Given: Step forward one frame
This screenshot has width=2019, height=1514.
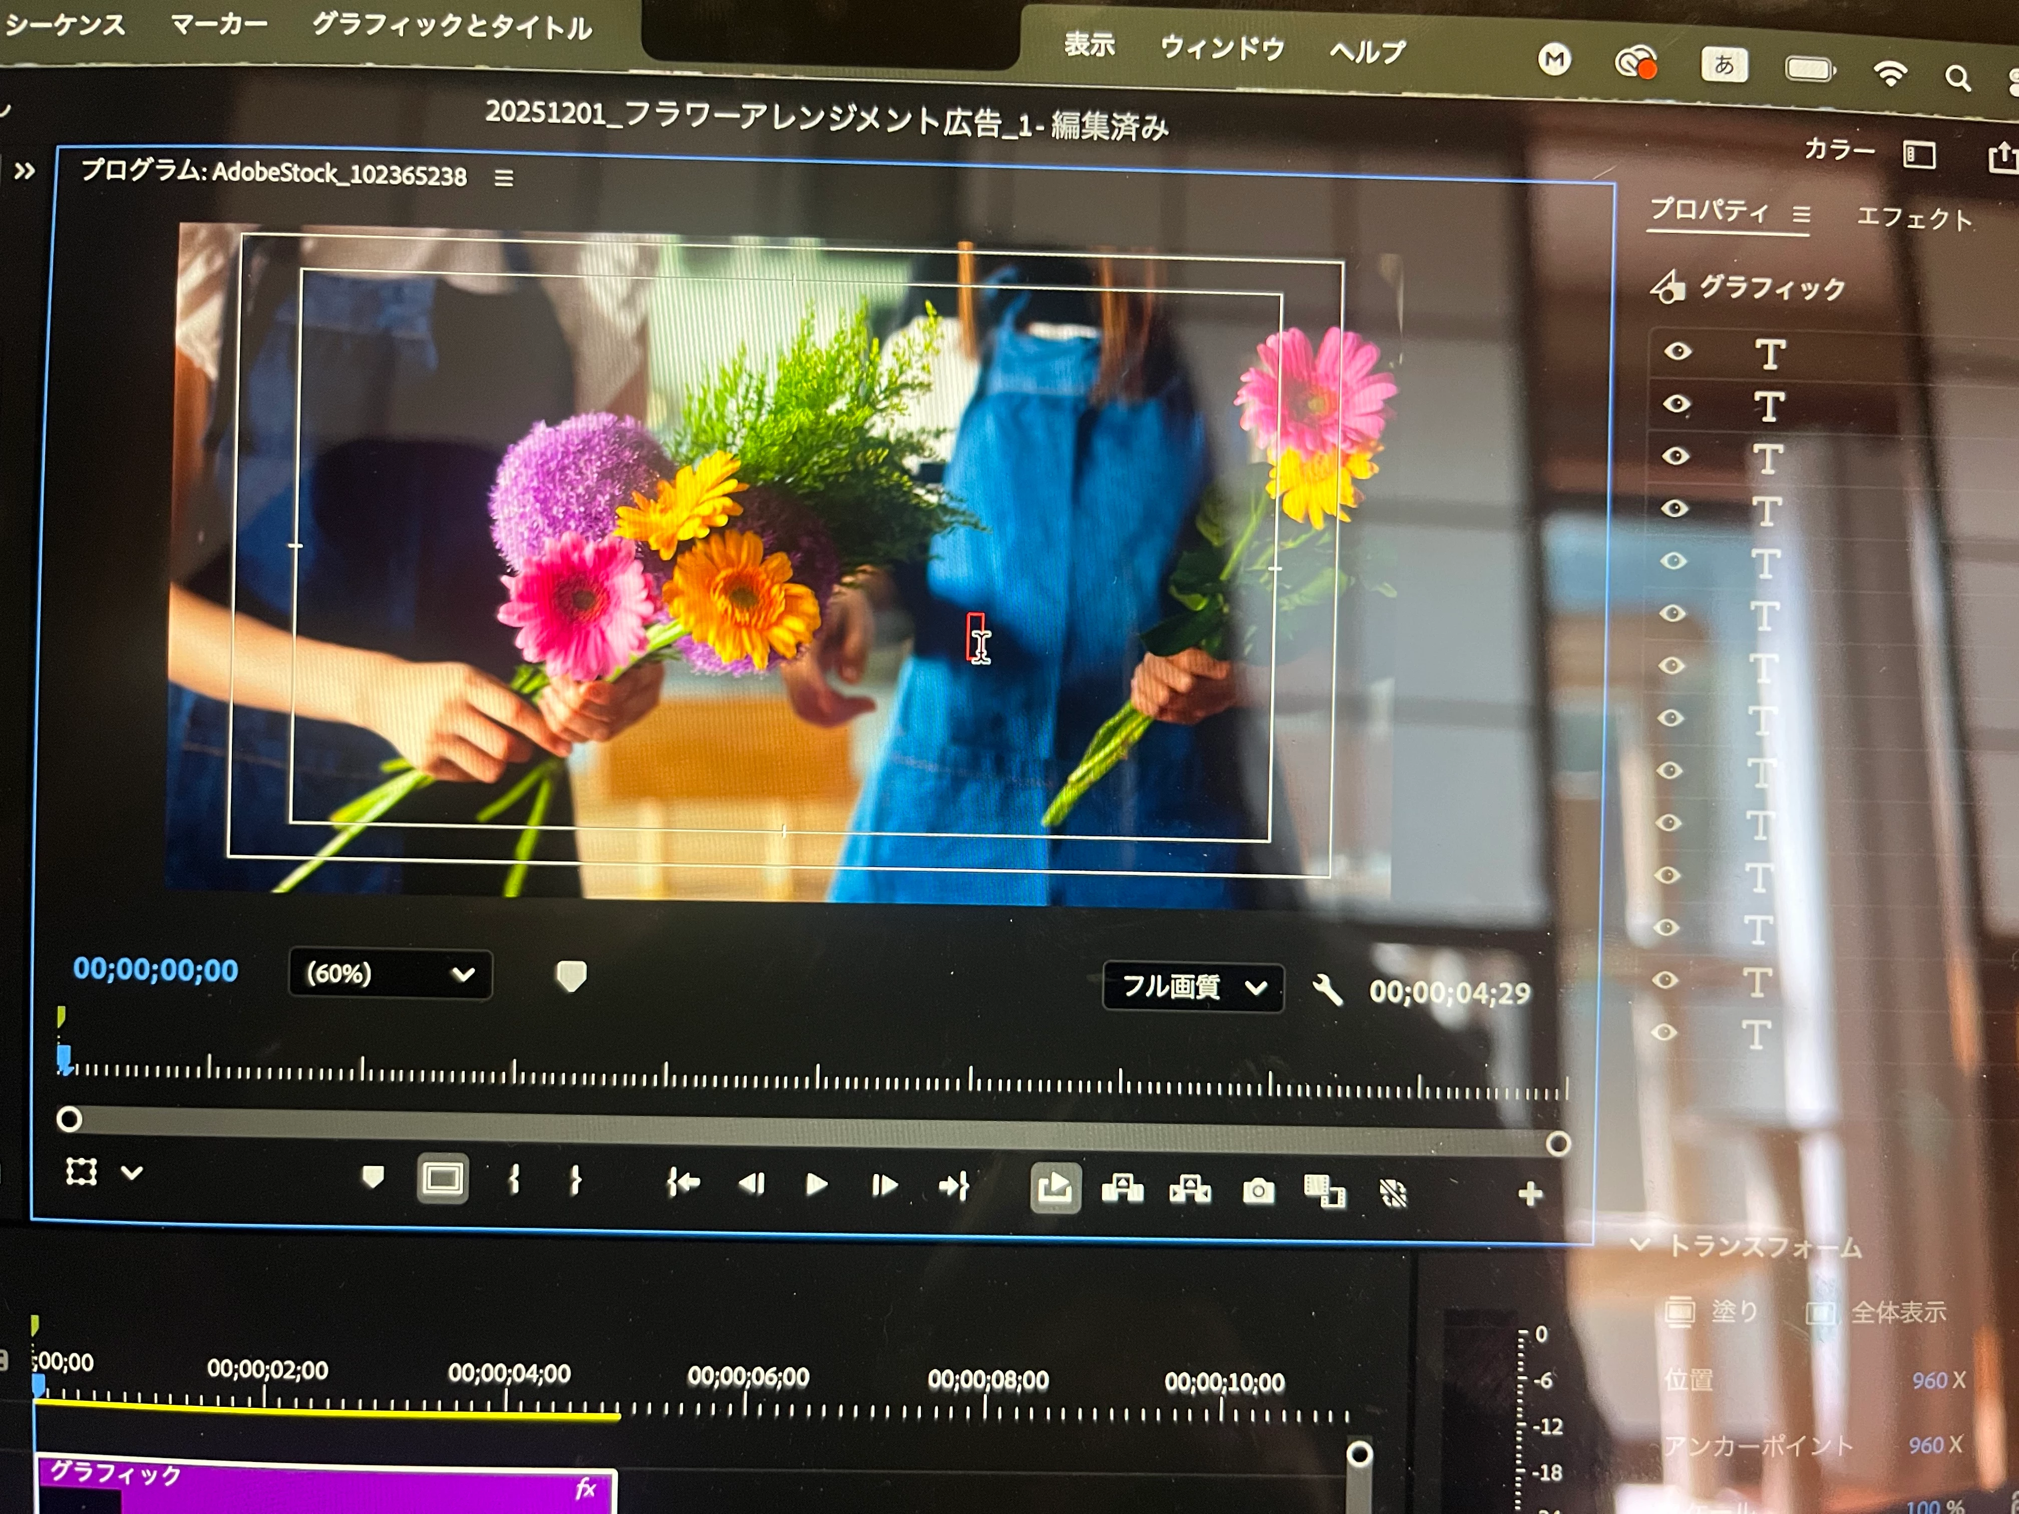Looking at the screenshot, I should click(883, 1186).
